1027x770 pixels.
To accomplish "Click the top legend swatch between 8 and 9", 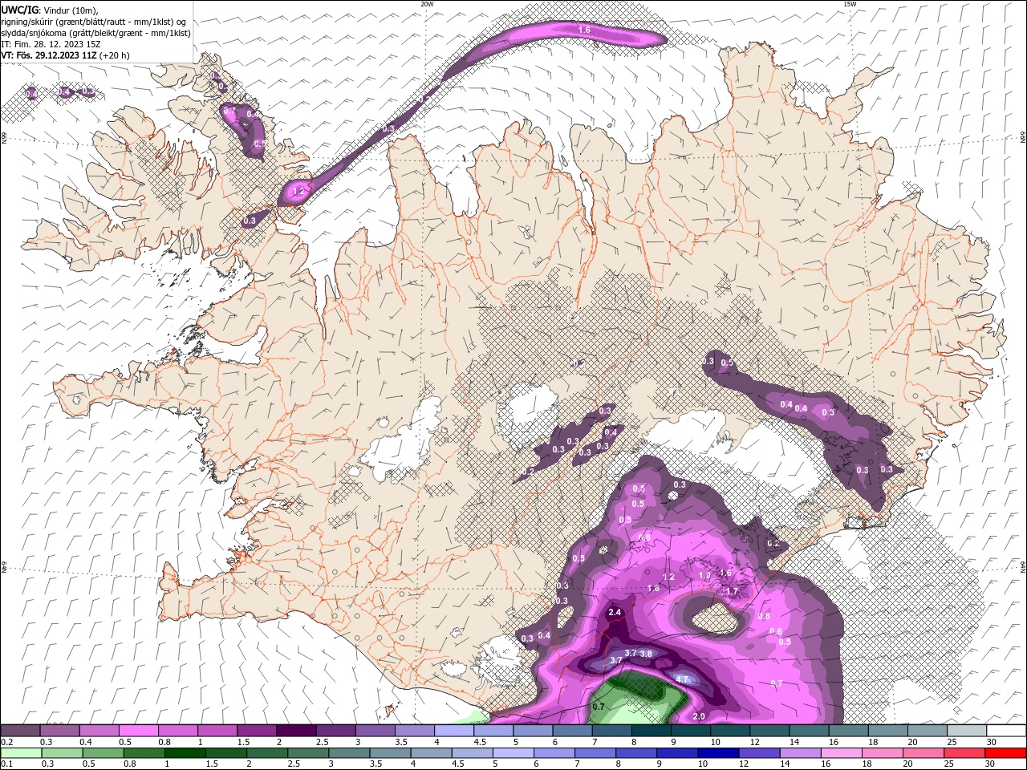I will point(651,731).
